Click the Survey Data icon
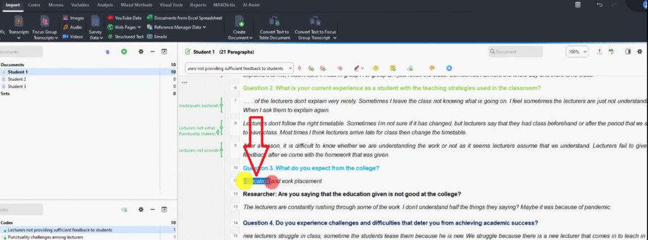This screenshot has width=648, height=240. click(96, 21)
